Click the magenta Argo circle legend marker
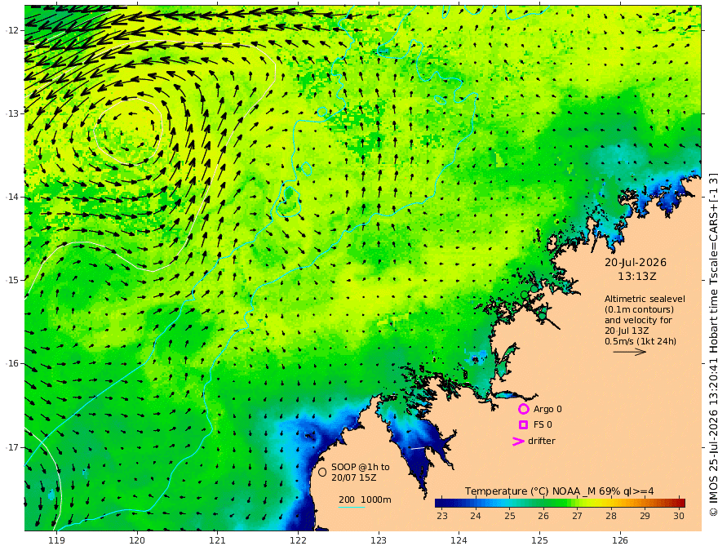Screen dimensions: 718x555 point(523,409)
